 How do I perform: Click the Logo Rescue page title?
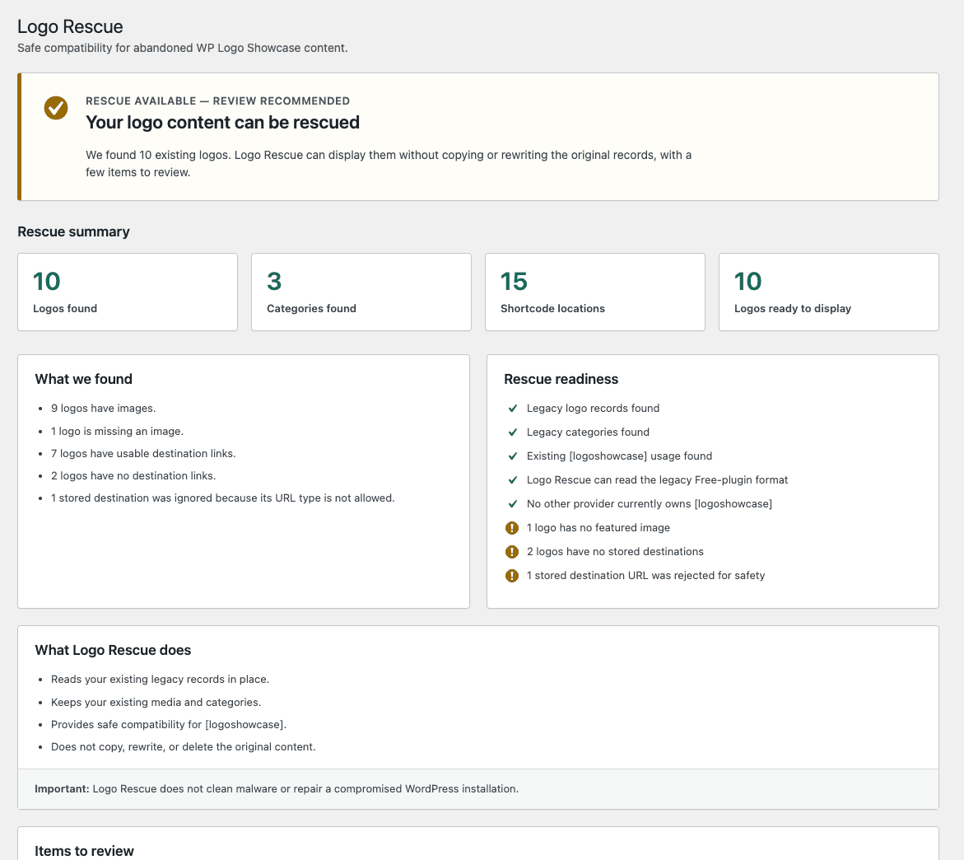[70, 26]
